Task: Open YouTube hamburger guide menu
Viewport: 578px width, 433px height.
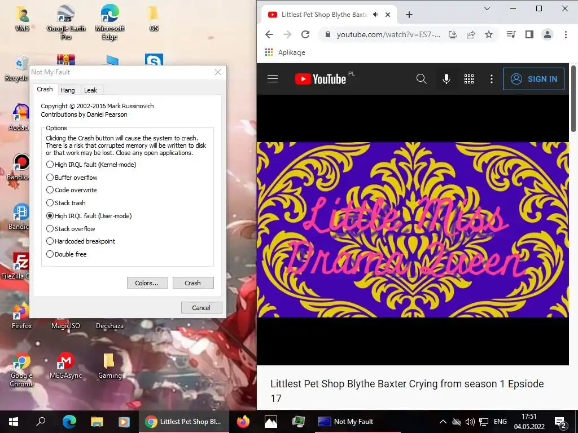Action: 273,79
